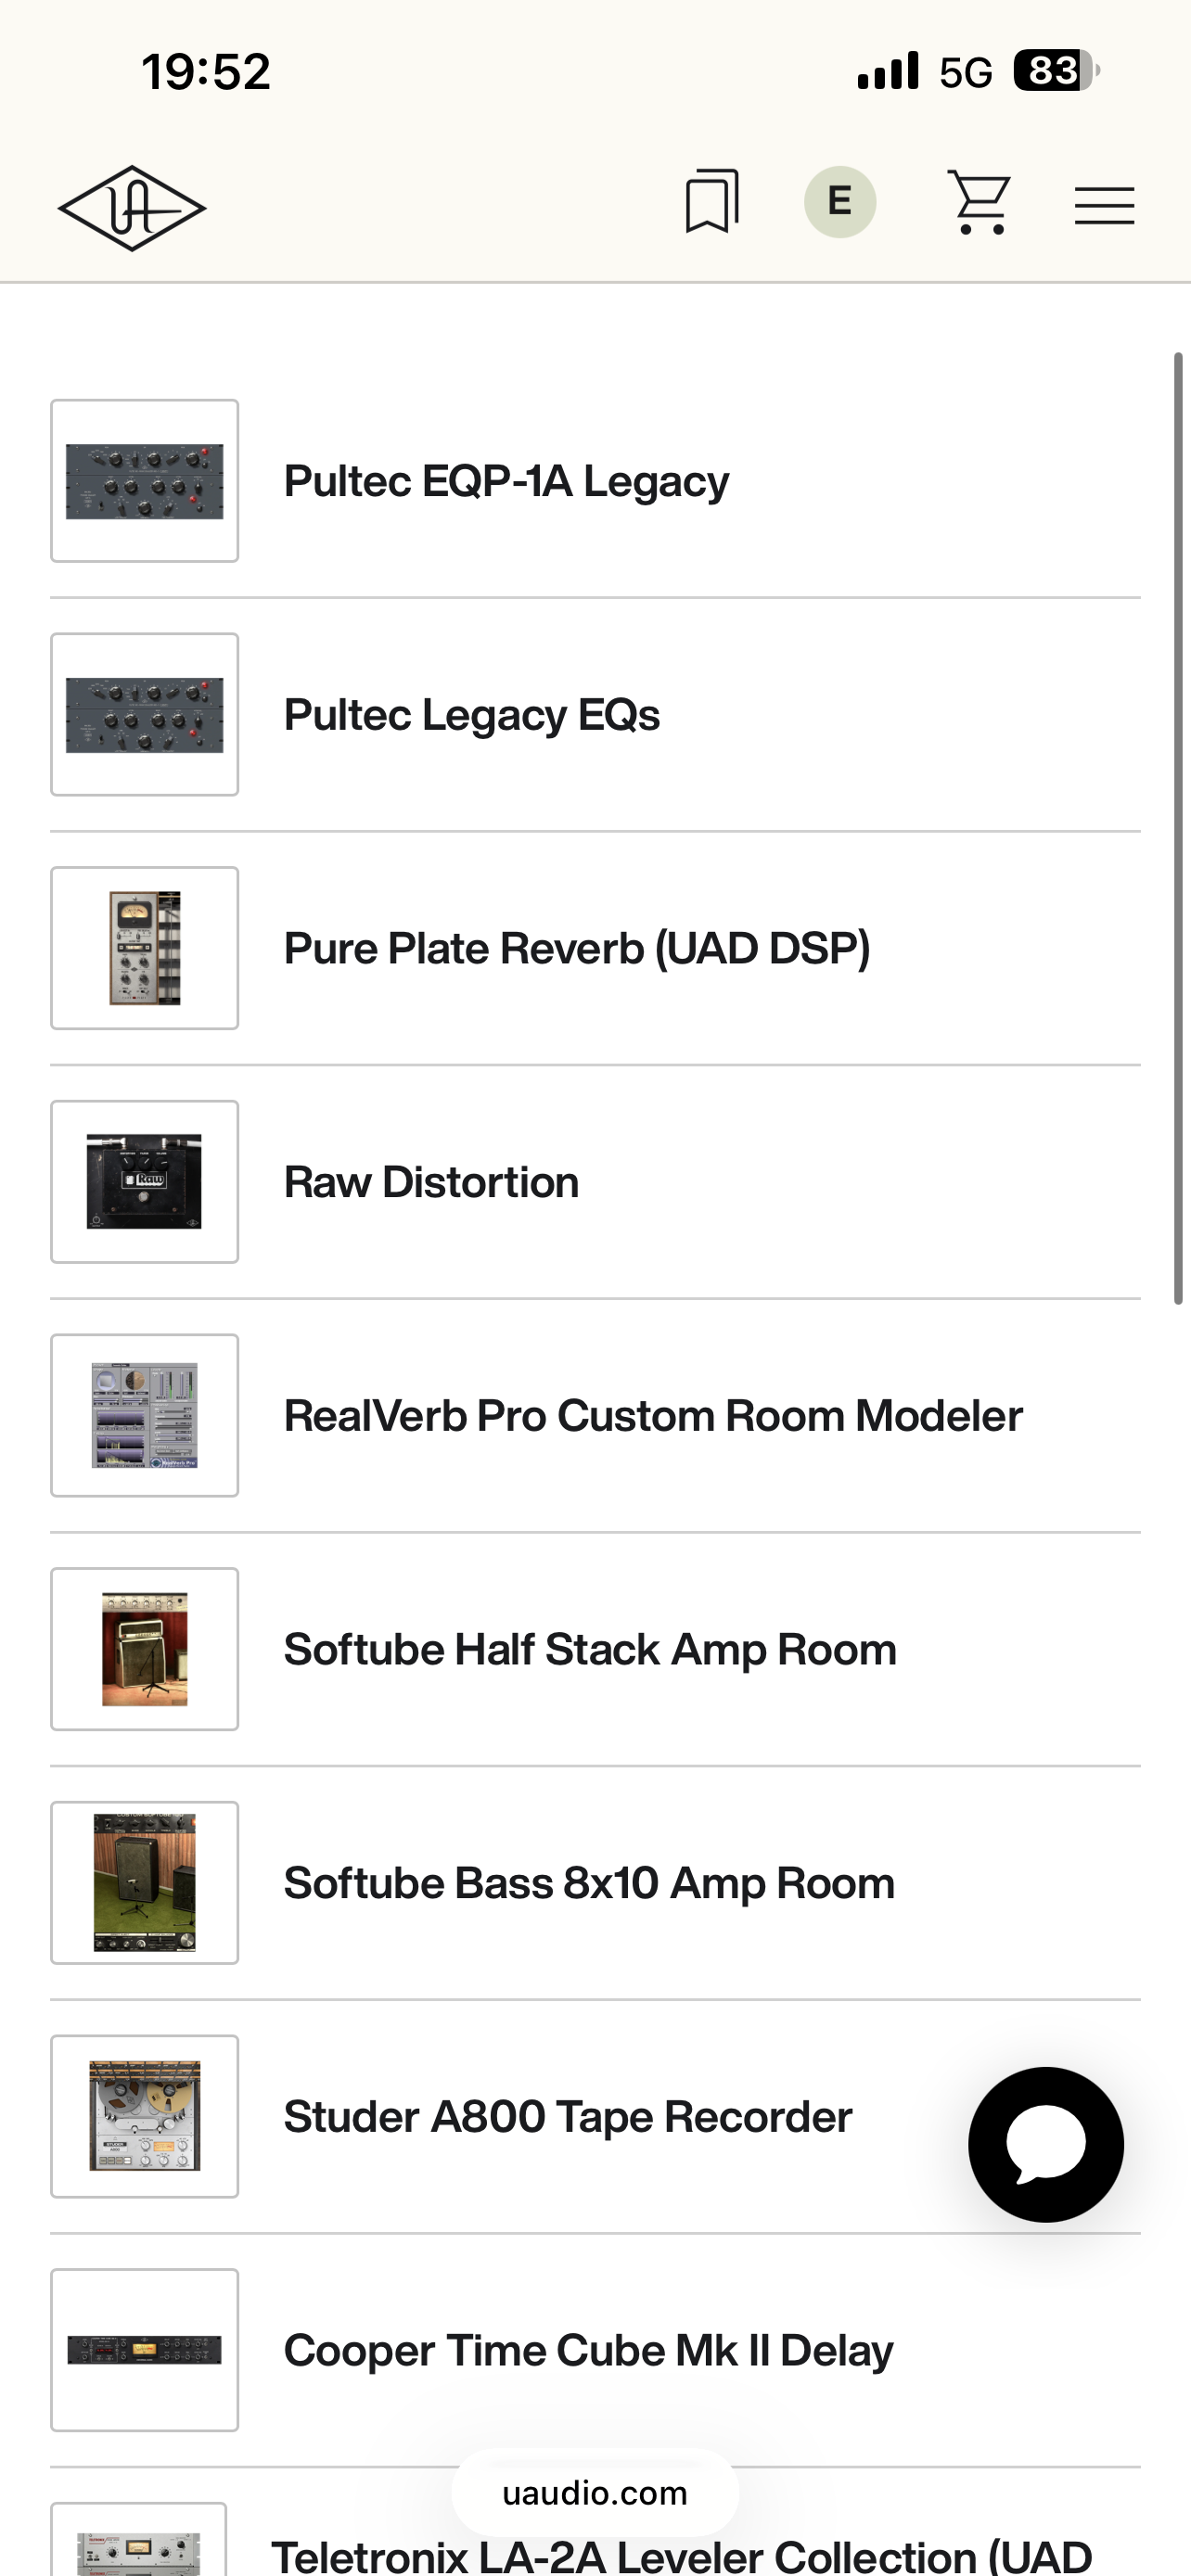Open Cooper Time Cube Mk II Delay
The height and width of the screenshot is (2576, 1191).
pos(588,2350)
